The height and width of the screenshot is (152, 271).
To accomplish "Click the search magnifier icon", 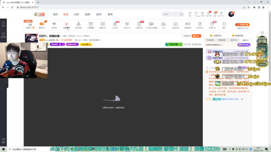I will (181, 14).
